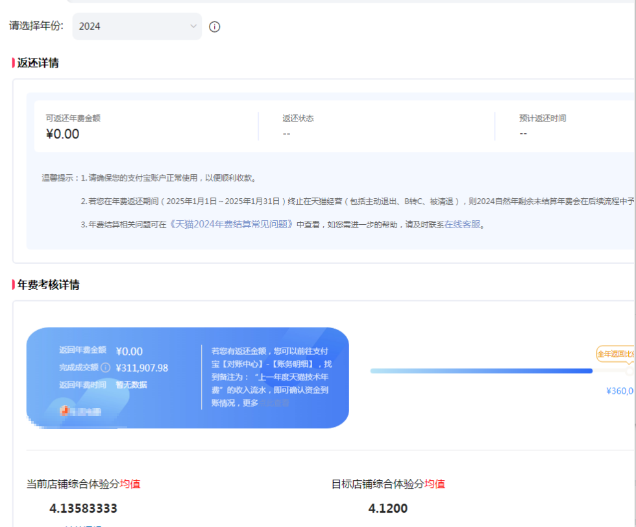Click the 可返还年费金额 ¥0.00 amount
The image size is (636, 527).
point(62,135)
